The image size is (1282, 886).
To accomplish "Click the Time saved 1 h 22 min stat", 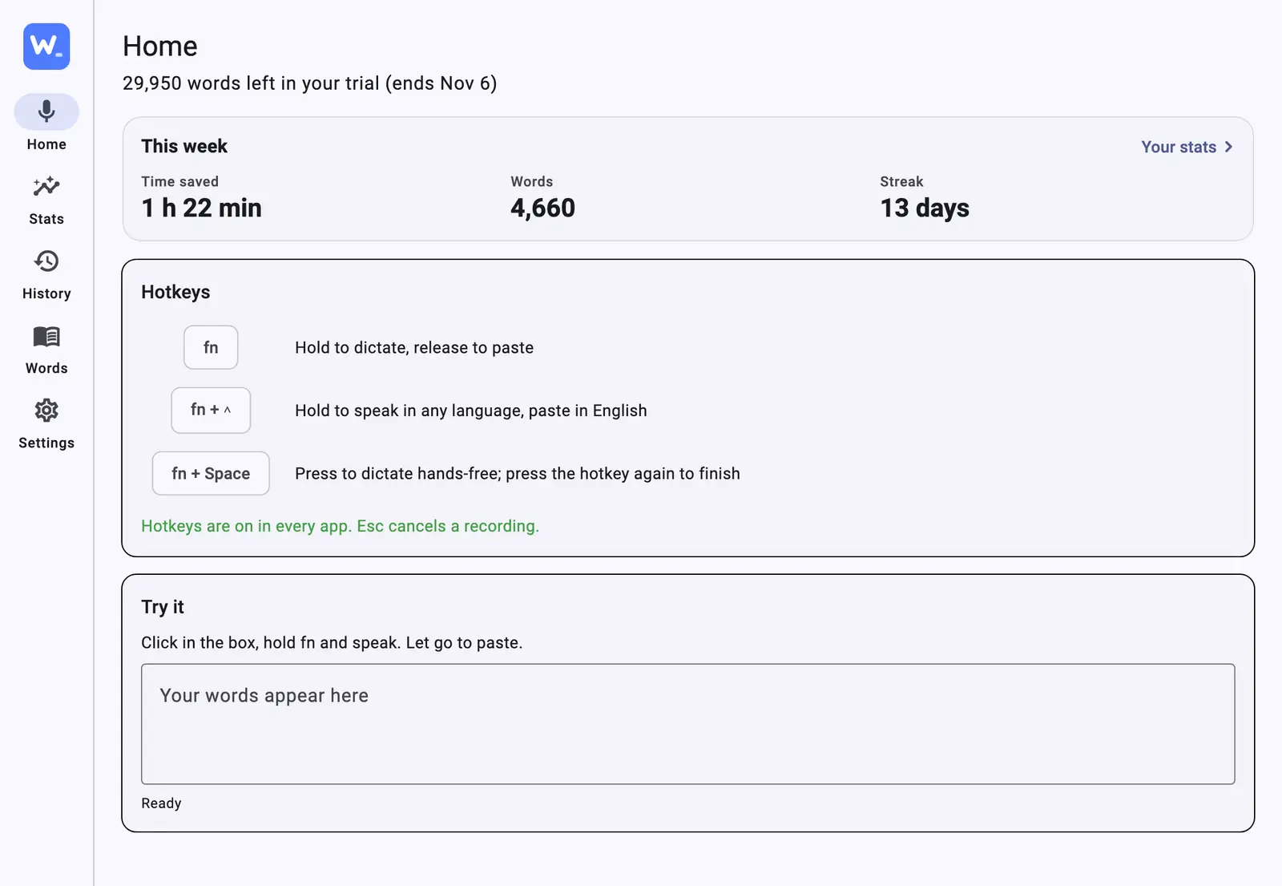I will [201, 197].
